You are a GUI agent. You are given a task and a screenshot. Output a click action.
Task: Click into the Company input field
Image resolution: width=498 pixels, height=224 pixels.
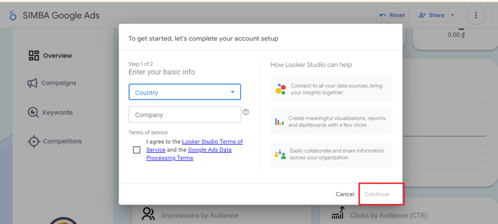point(185,115)
